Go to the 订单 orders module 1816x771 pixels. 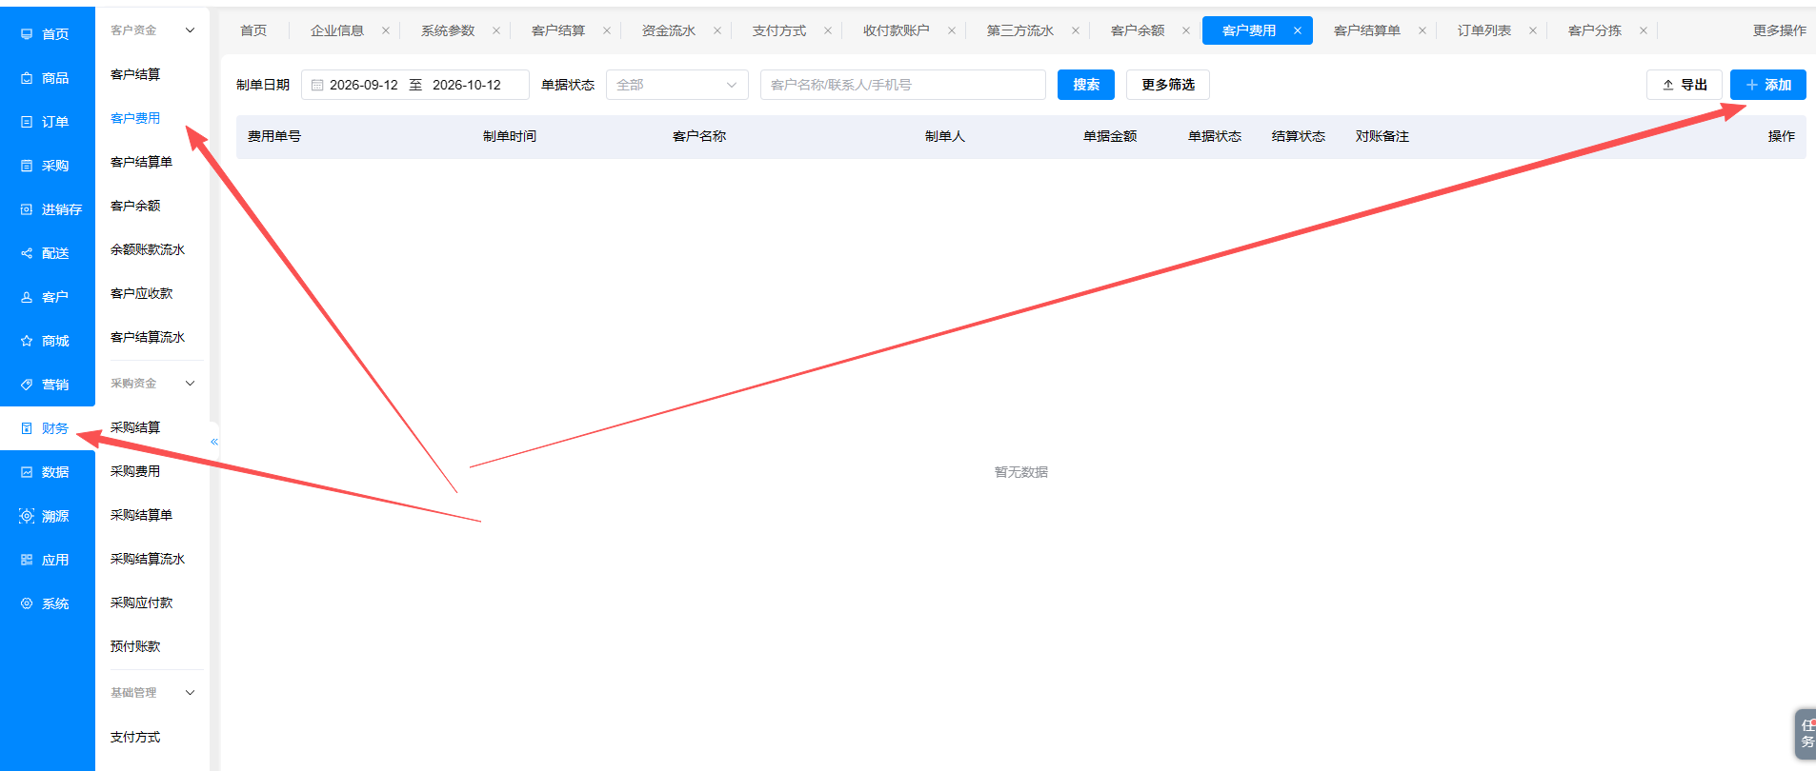pos(46,122)
